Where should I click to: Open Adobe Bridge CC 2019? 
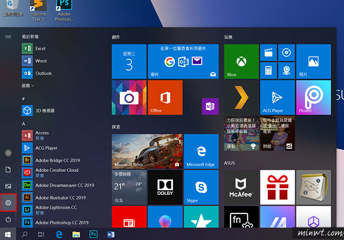(x=51, y=160)
